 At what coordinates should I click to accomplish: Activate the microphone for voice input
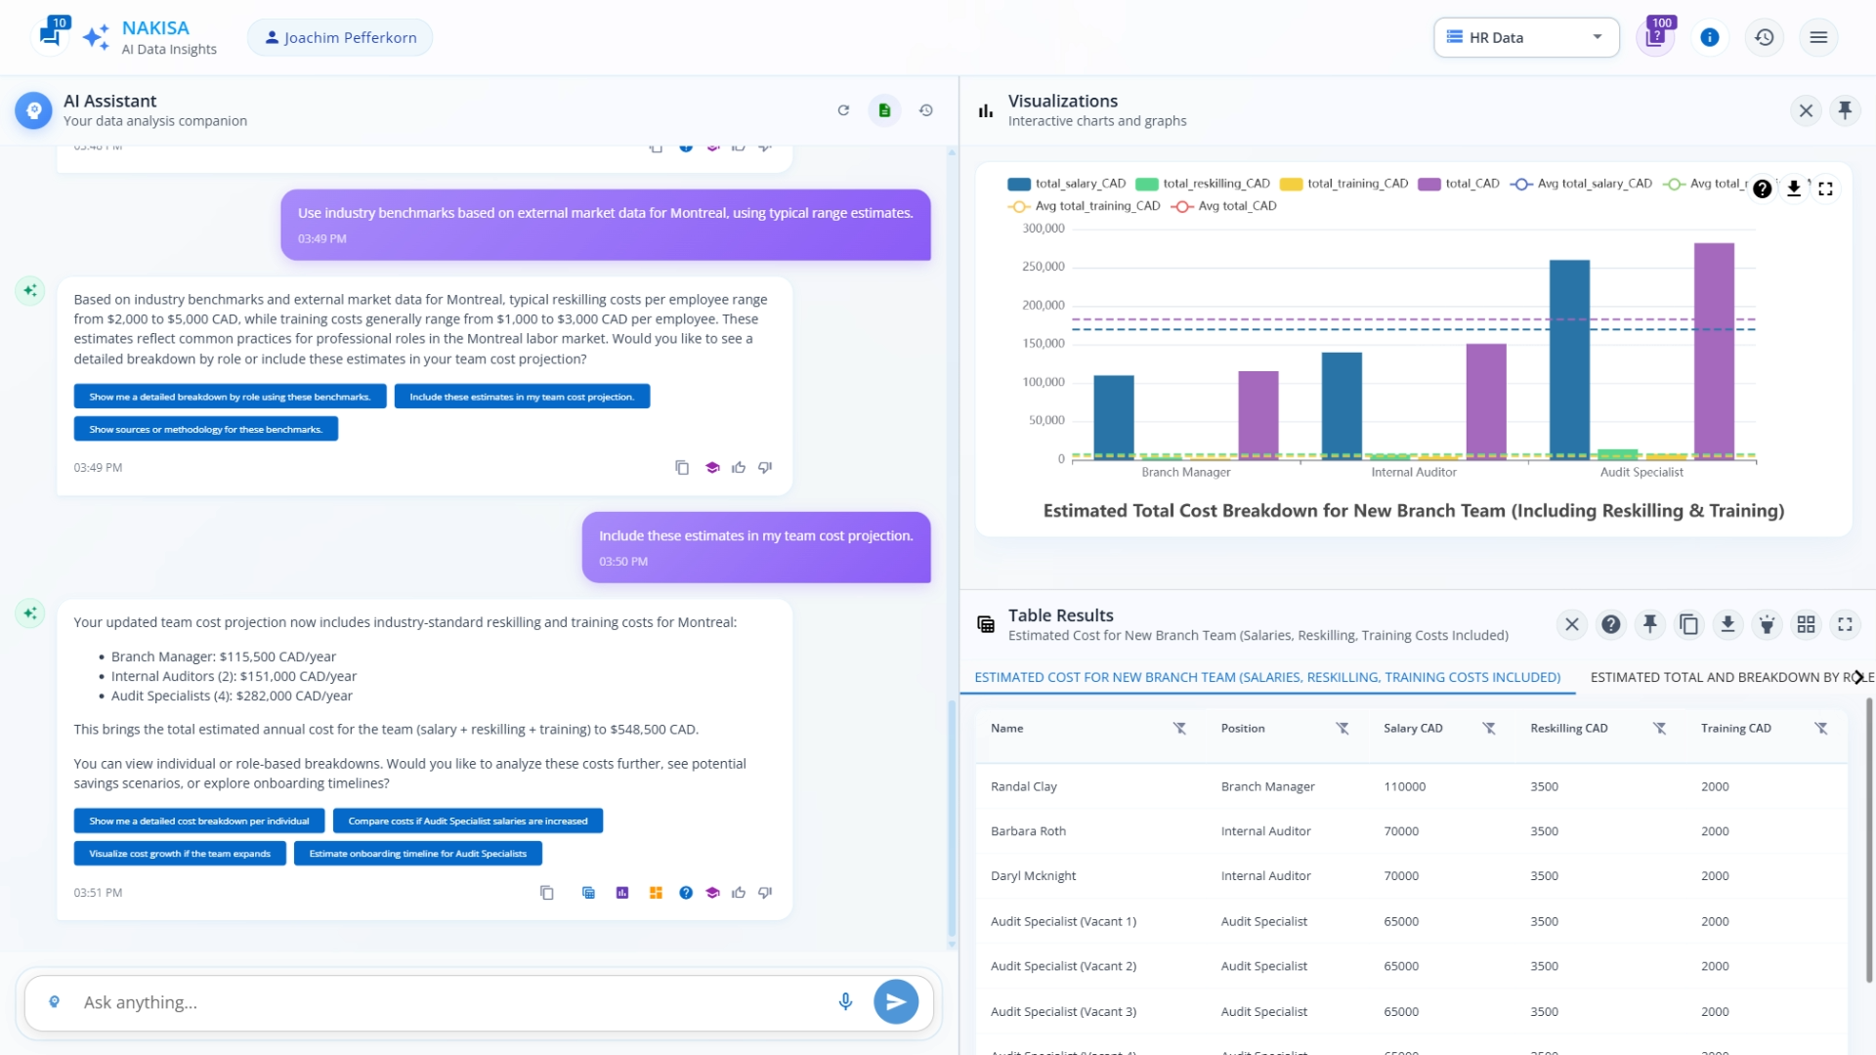click(844, 1001)
